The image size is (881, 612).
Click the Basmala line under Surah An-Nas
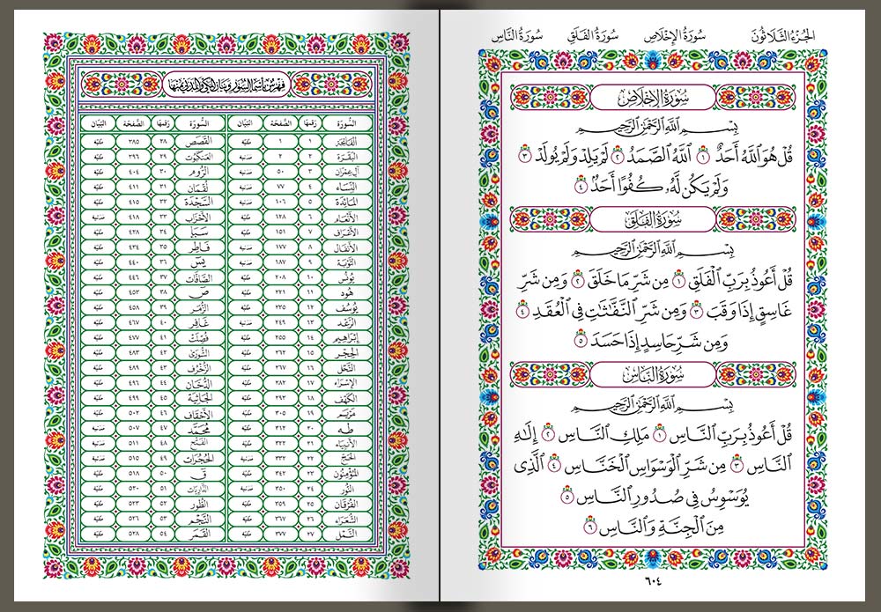pos(653,406)
